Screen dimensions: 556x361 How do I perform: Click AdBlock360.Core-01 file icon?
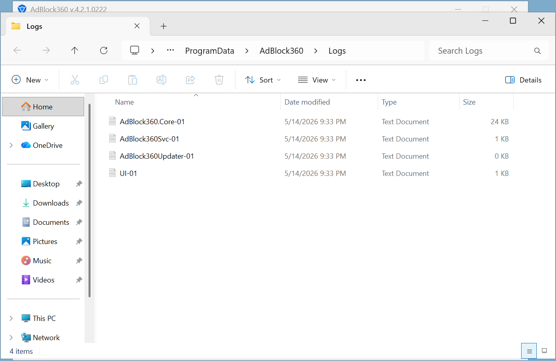tap(113, 121)
